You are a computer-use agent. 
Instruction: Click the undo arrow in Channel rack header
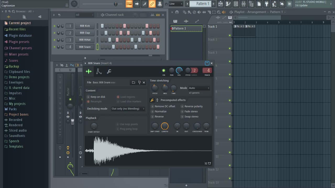(59, 15)
